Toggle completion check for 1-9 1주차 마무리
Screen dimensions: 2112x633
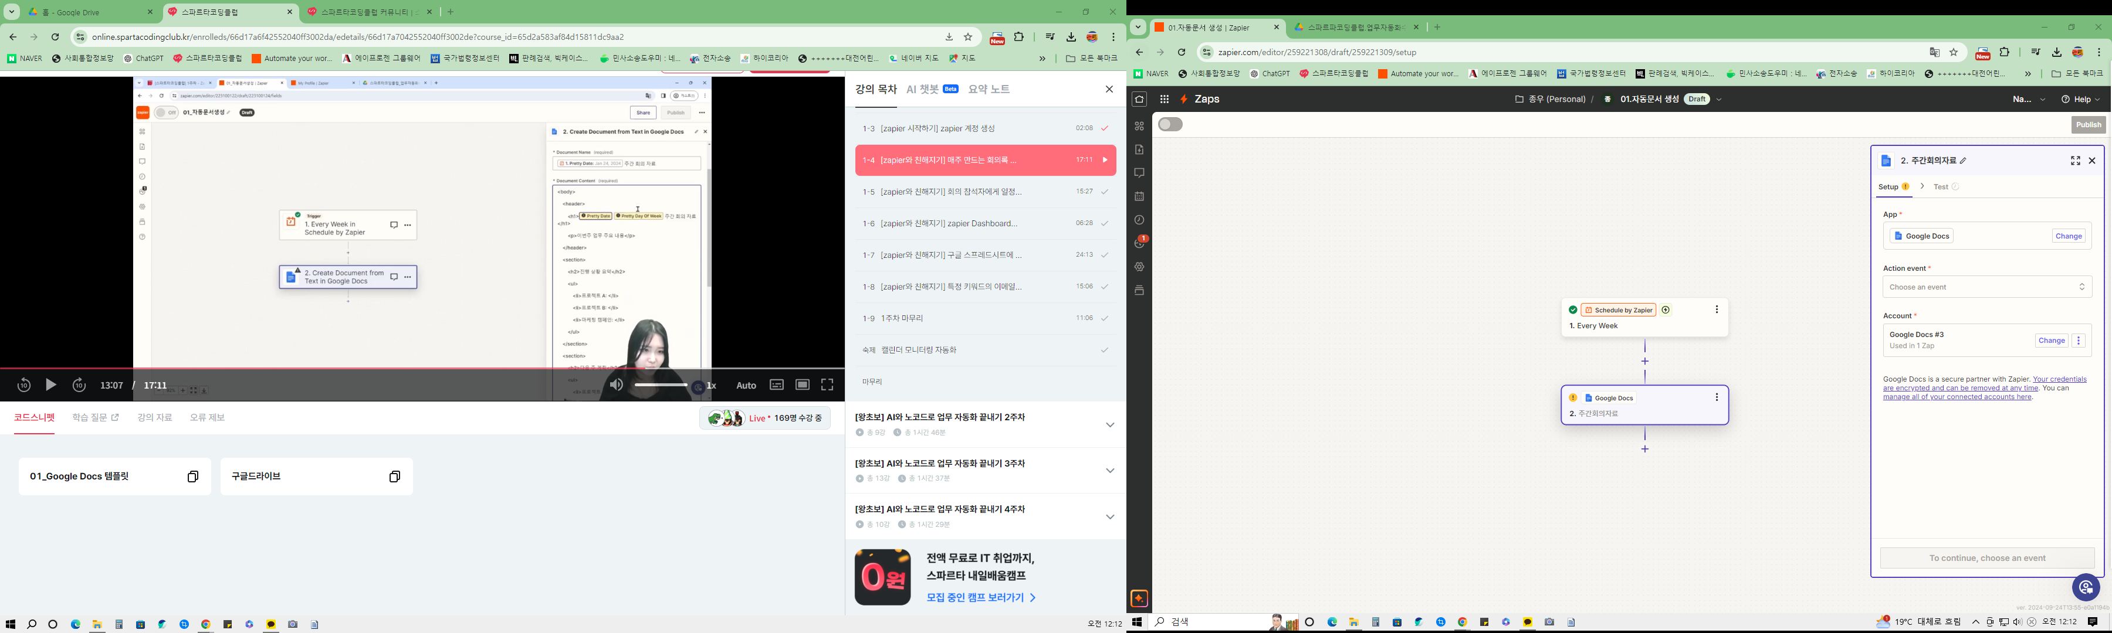[1105, 318]
